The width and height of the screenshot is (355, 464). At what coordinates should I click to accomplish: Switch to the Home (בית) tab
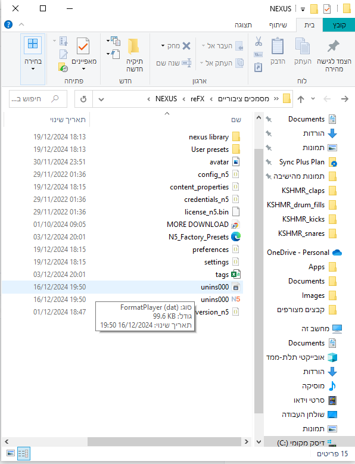(309, 25)
